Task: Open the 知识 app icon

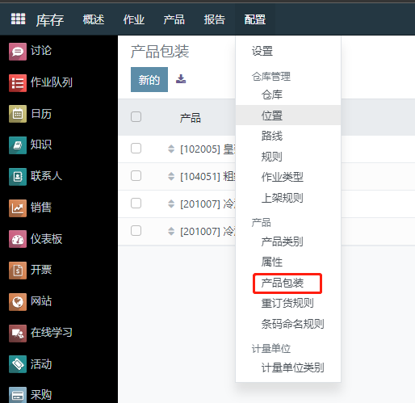Action: pos(18,145)
